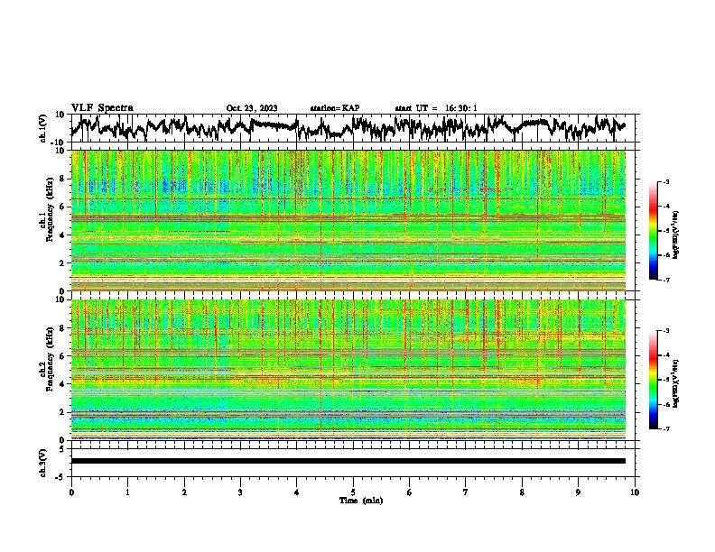
Task: Click the "-3" tick on ch.1 colorbar
Action: (666, 182)
